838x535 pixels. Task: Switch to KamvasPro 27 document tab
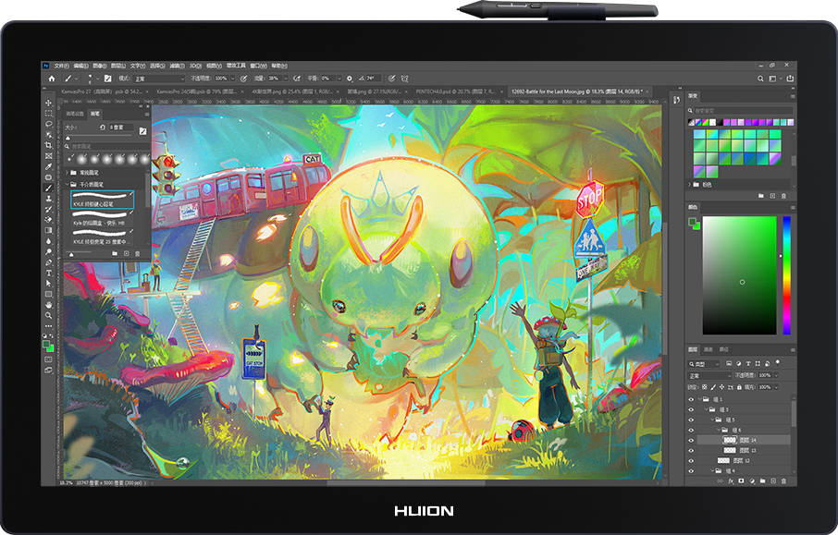[x=105, y=91]
